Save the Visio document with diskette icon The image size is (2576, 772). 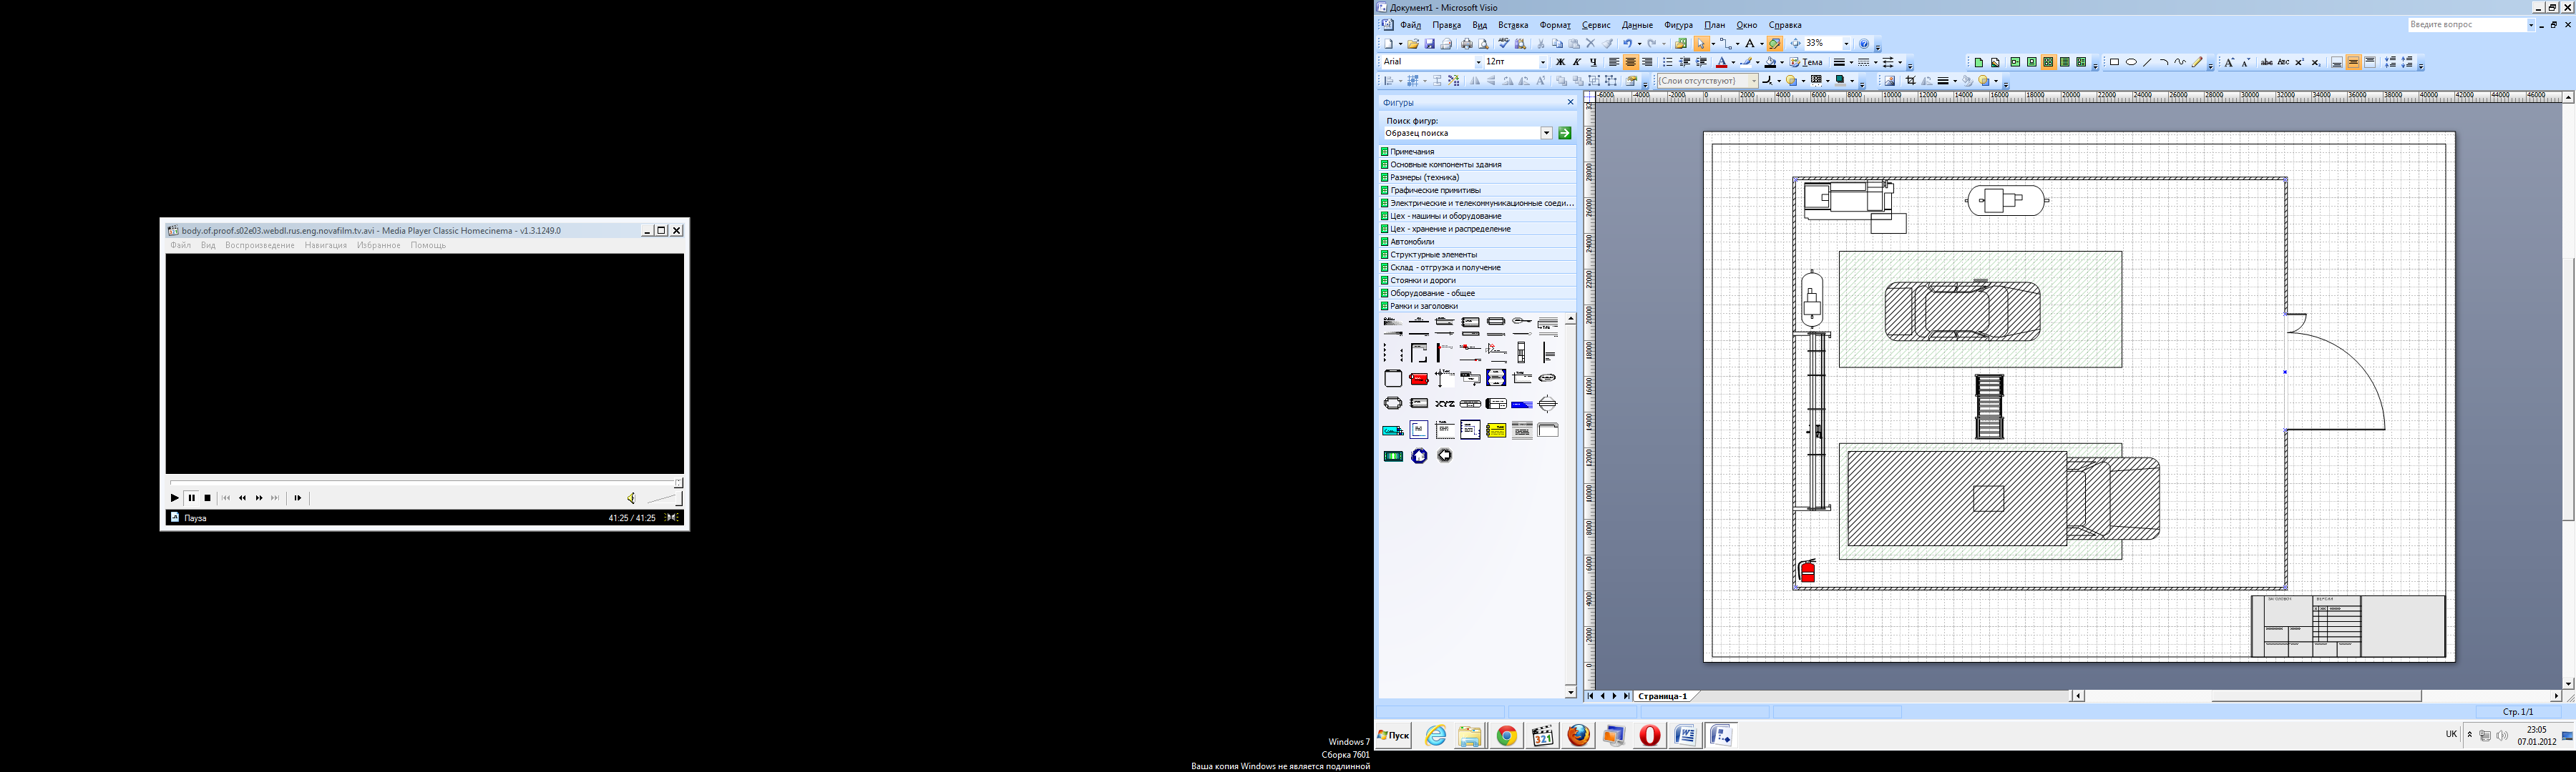(1430, 44)
